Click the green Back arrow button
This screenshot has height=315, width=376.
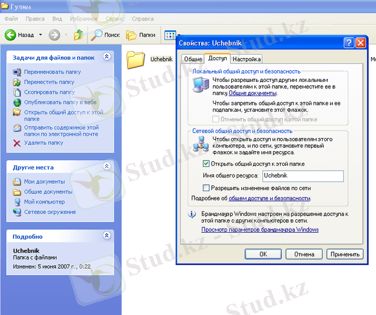pyautogui.click(x=10, y=35)
